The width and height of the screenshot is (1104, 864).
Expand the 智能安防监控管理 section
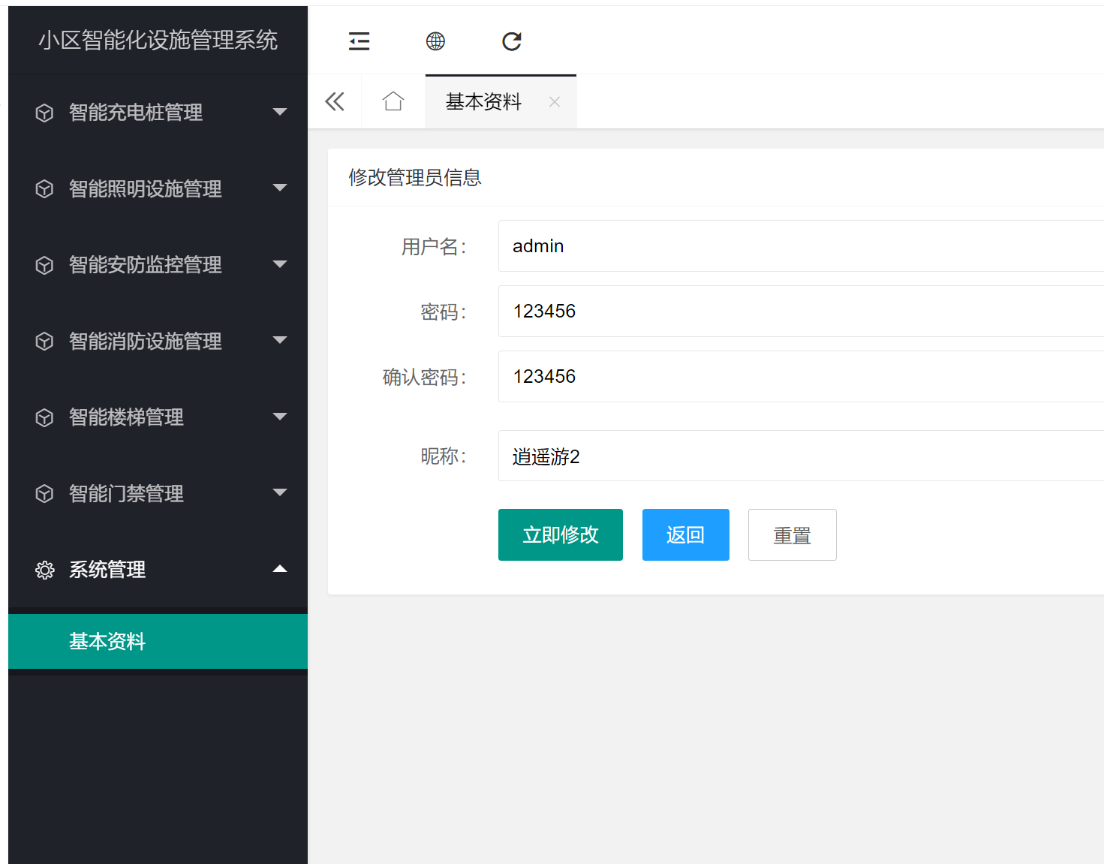point(280,264)
